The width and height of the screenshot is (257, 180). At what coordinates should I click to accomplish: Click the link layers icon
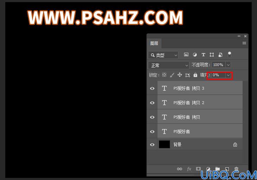(180, 169)
